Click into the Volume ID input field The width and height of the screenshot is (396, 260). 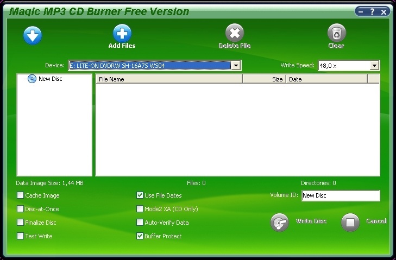tap(341, 195)
